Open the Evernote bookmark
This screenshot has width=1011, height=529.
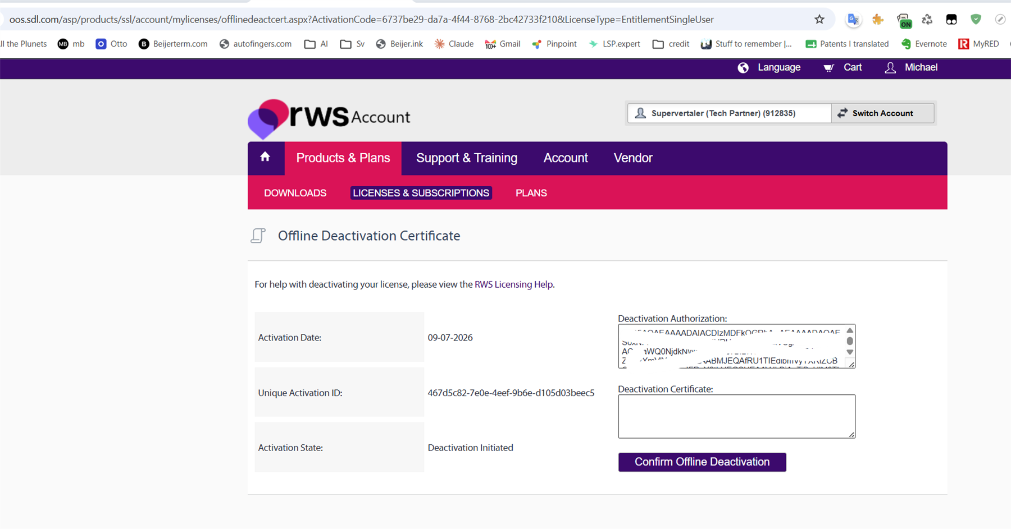[x=924, y=44]
